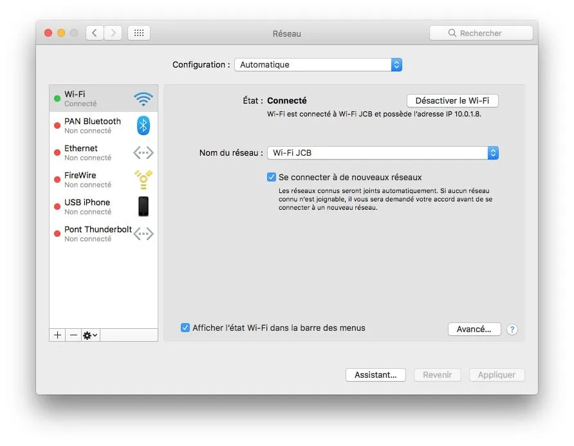Click the Réseau window title
The height and width of the screenshot is (446, 574).
coord(287,33)
